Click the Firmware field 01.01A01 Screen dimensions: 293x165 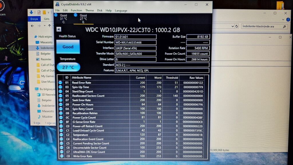(x=135, y=37)
